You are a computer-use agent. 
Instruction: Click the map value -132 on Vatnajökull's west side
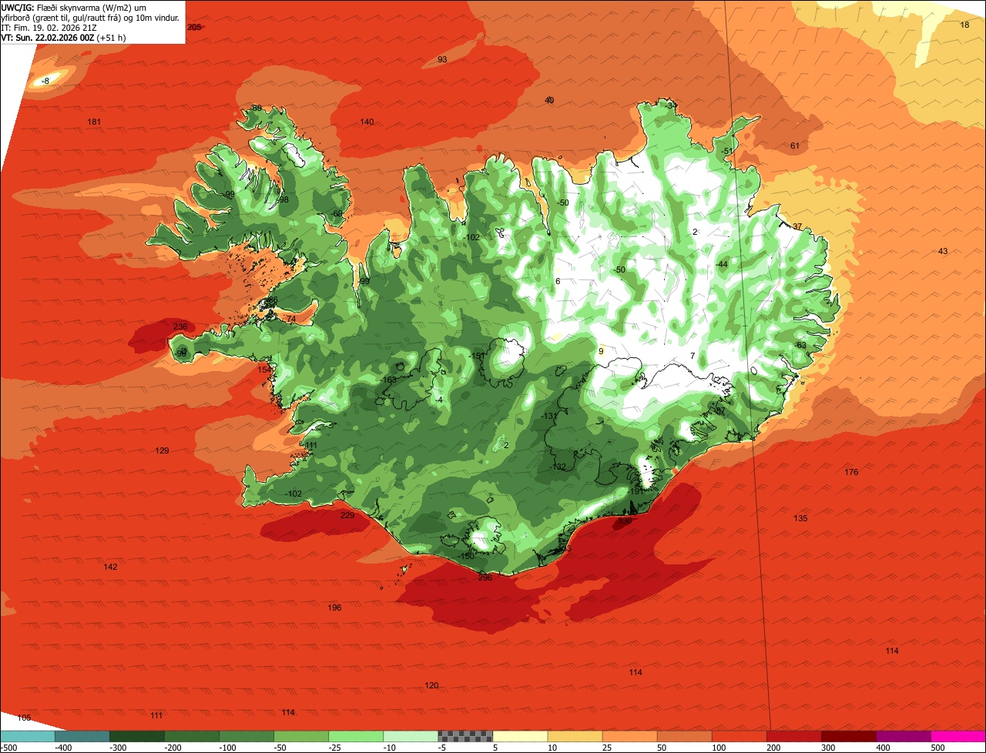pos(558,467)
